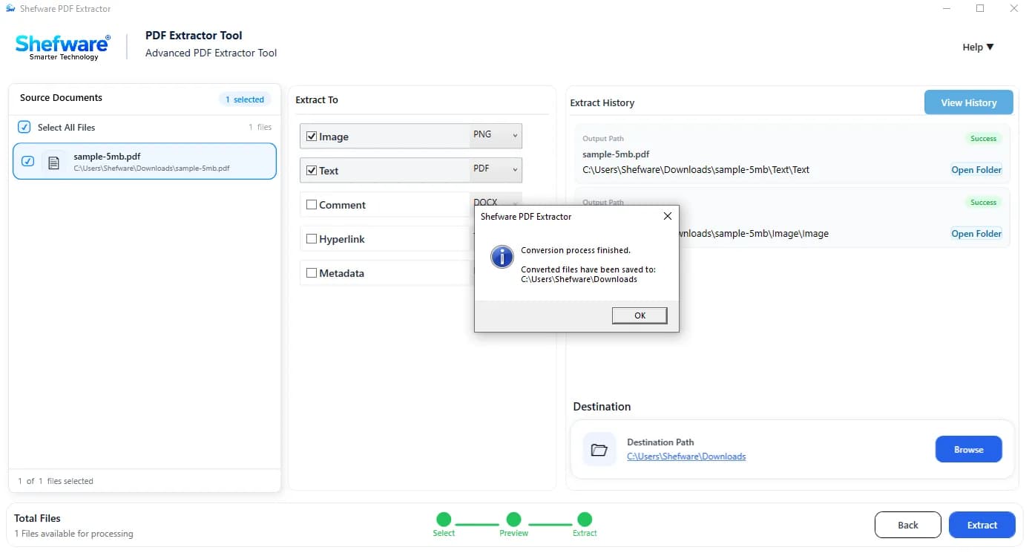Screen dimensions: 1029x553
Task: Enable the Comment extraction checkbox
Action: [312, 205]
